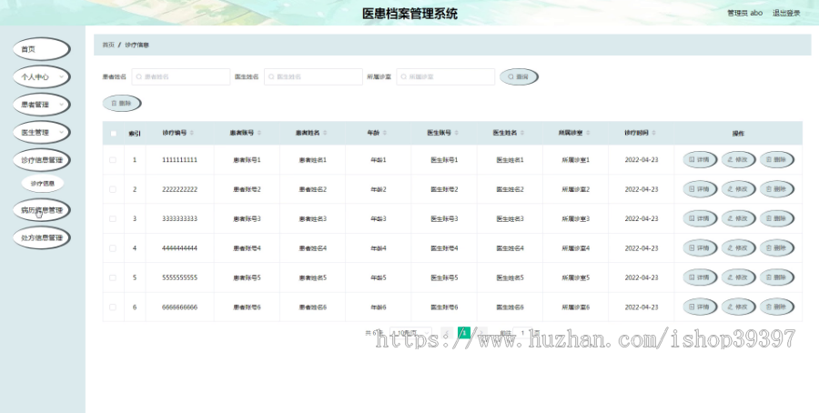Viewport: 819px width, 413px height.
Task: Check the box for row 4
Action: tap(113, 248)
